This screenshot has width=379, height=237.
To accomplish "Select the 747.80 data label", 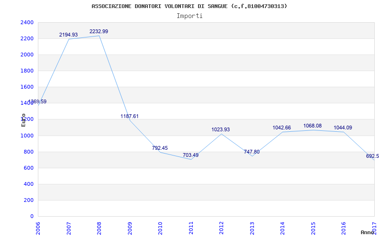I will click(x=252, y=152).
